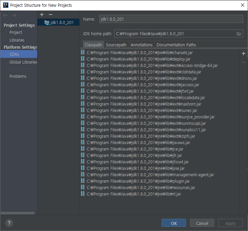This screenshot has width=248, height=231.
Task: Click the Cancel button
Action: [x=202, y=223]
